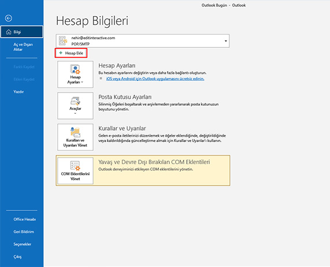Click COM Eklentilerini Yönet button
The image size is (330, 267).
pos(75,170)
